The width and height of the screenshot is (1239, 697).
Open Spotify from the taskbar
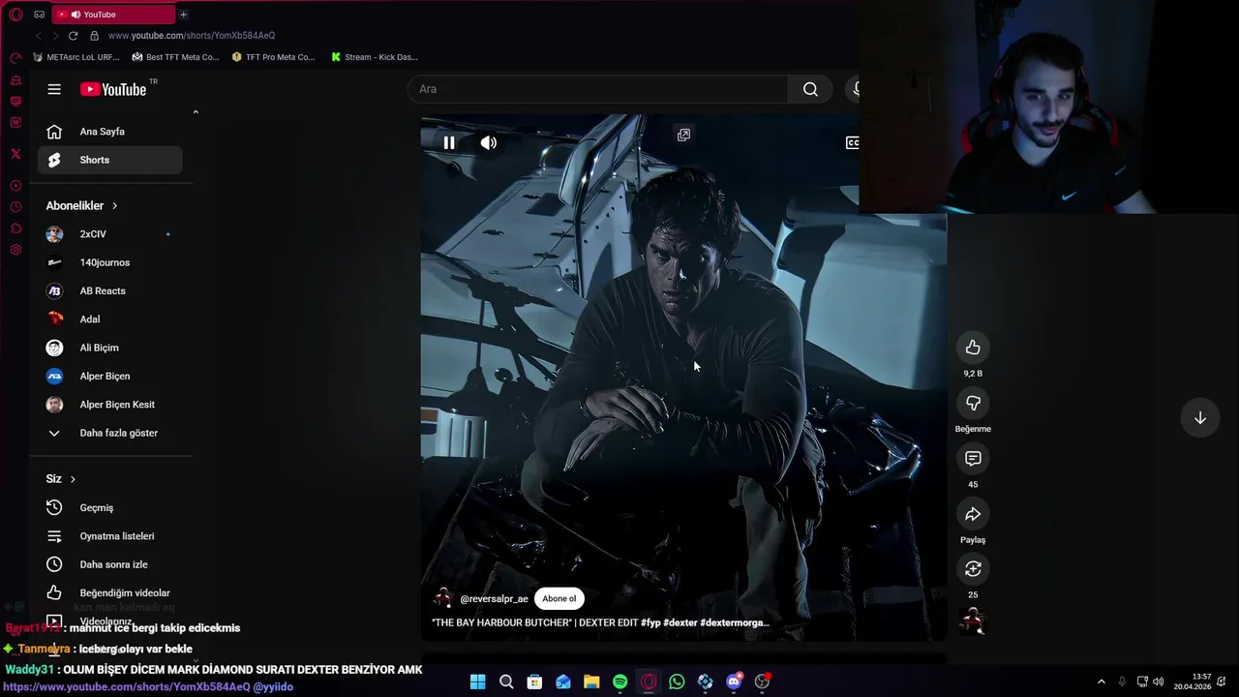coord(619,682)
